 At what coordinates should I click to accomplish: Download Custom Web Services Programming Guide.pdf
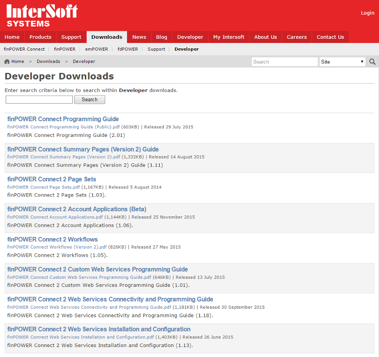[x=79, y=277]
